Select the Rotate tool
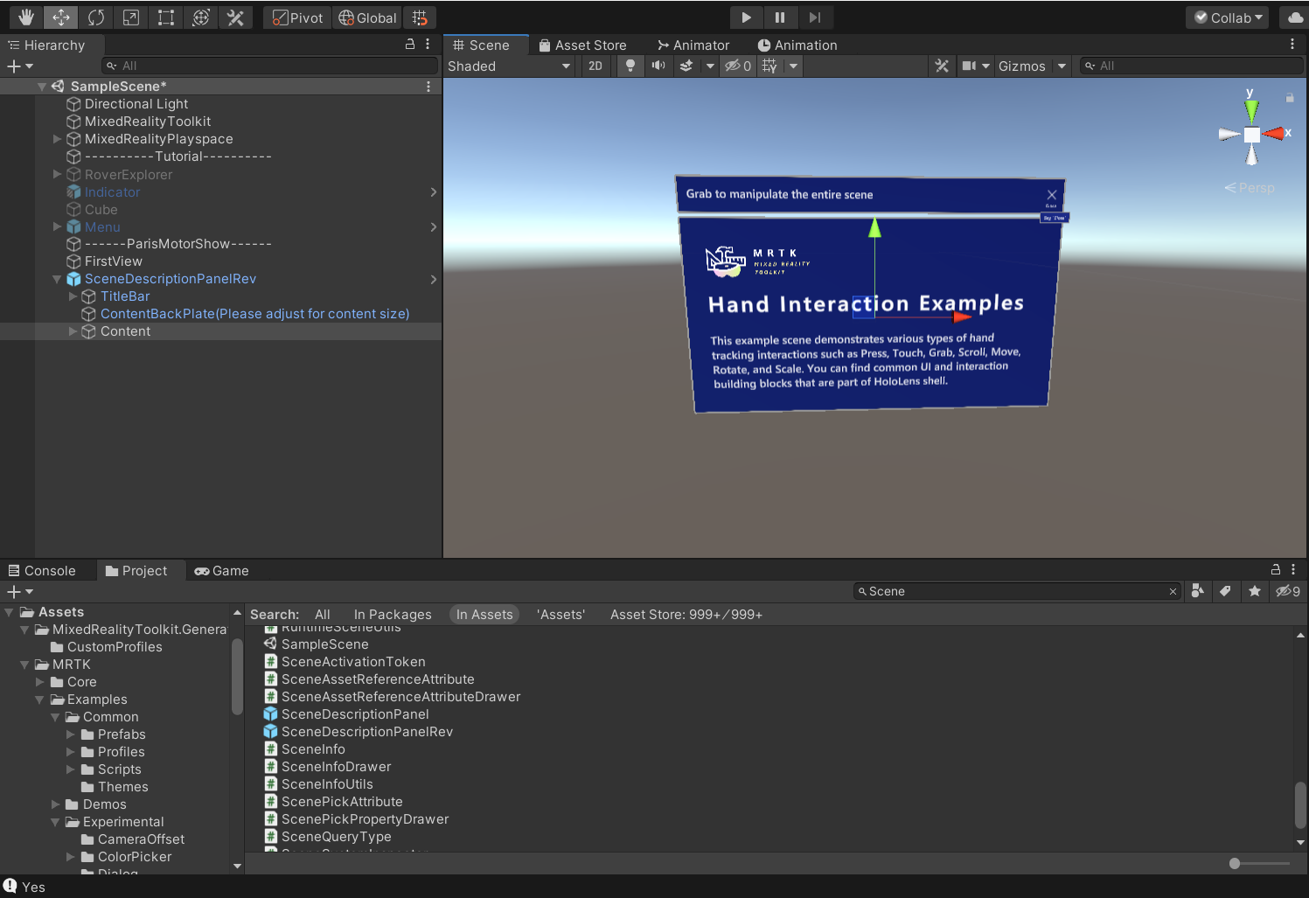Screen dimensions: 1309x898 tap(96, 17)
